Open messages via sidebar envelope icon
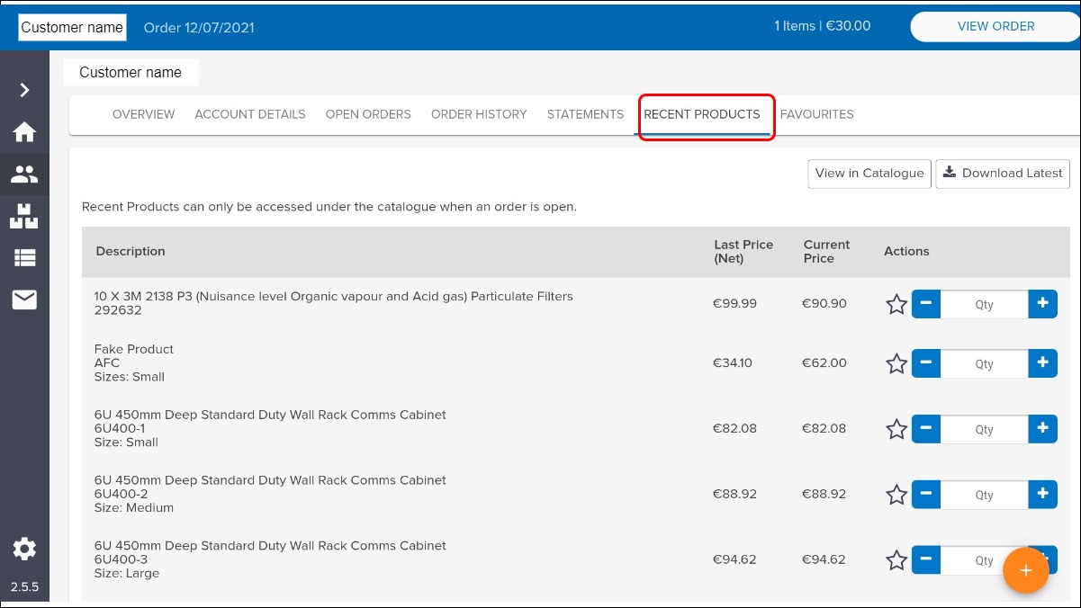Image resolution: width=1081 pixels, height=608 pixels. (x=24, y=300)
